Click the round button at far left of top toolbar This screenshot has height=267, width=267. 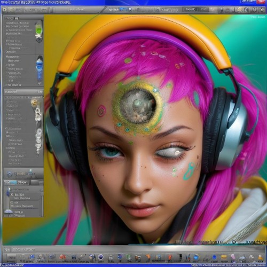point(5,10)
